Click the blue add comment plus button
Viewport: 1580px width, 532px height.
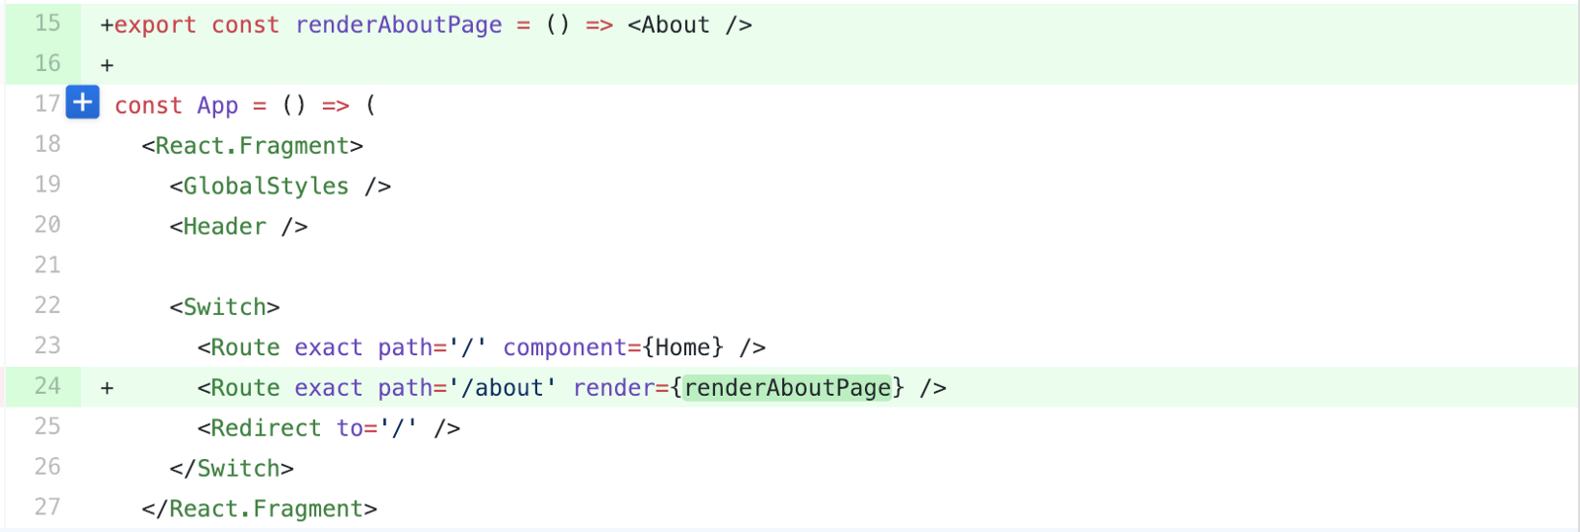[x=83, y=102]
